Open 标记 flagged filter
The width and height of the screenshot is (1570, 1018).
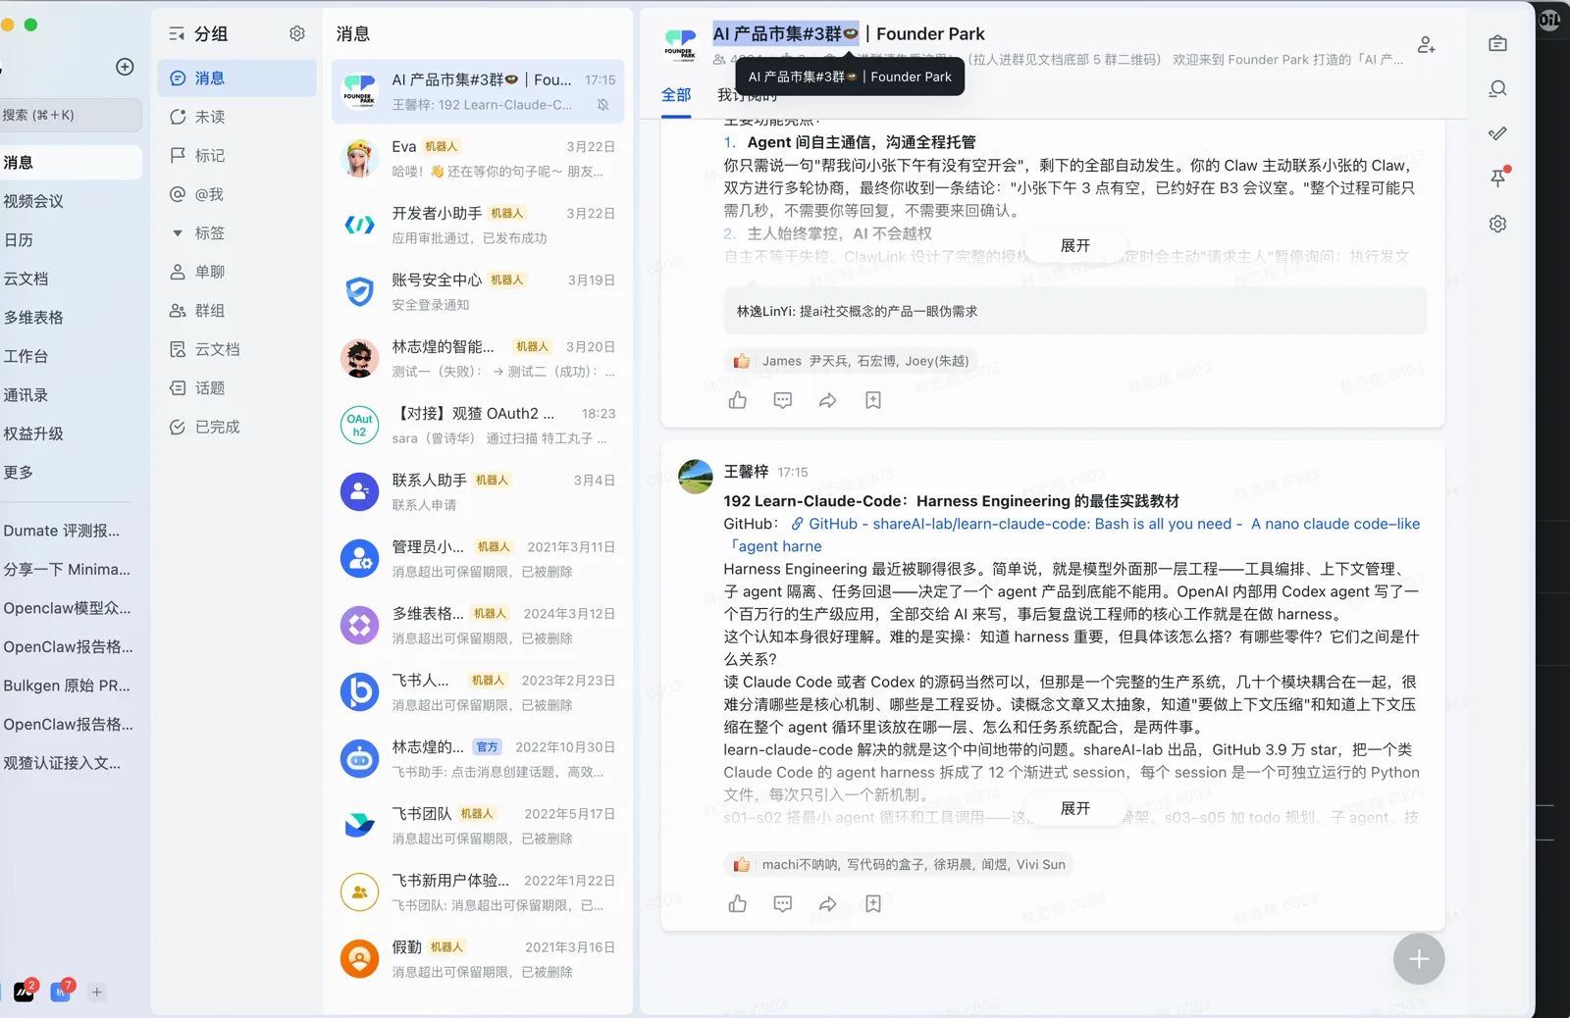coord(236,155)
